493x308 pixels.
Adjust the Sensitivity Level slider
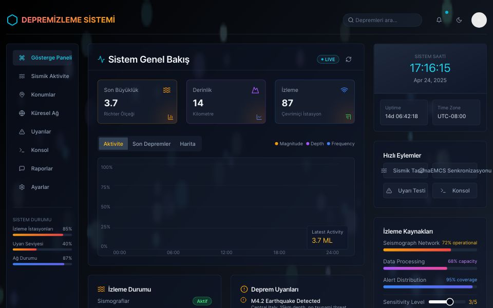pyautogui.click(x=450, y=302)
